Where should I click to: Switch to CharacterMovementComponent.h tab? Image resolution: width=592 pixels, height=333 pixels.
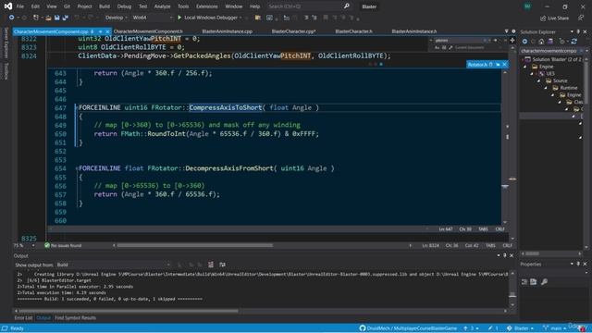point(148,31)
